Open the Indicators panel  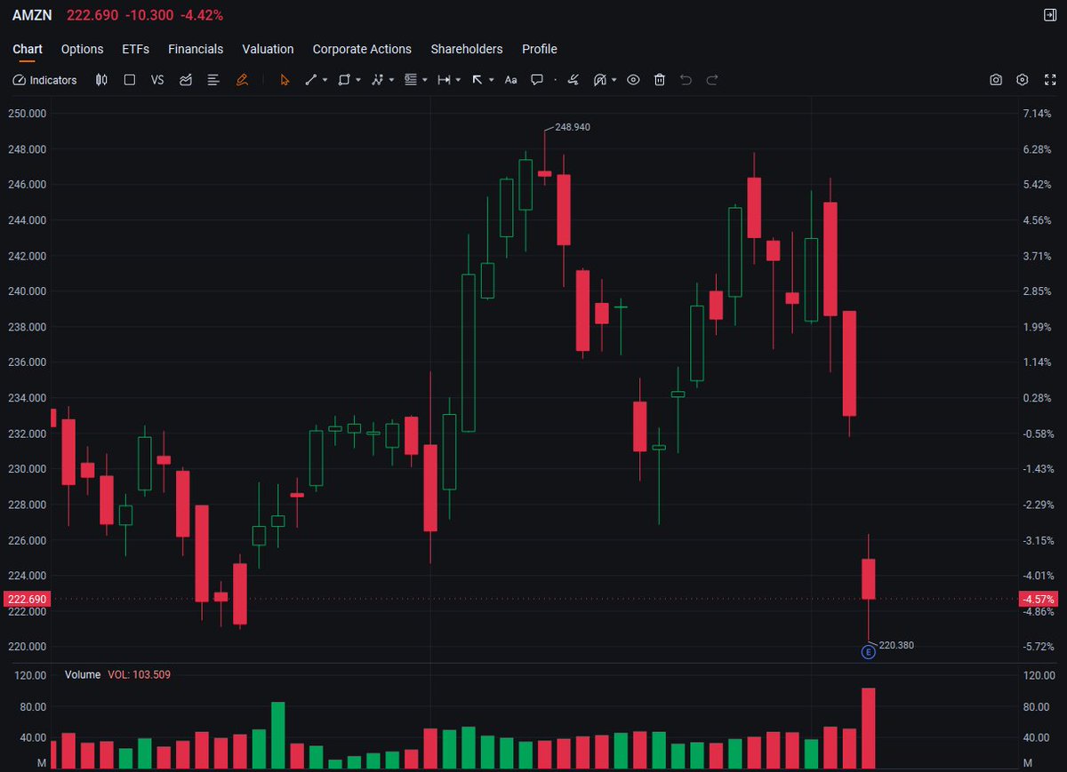[x=45, y=80]
